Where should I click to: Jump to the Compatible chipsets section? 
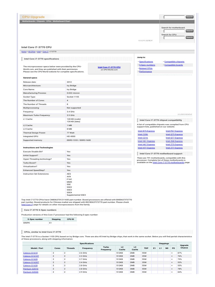click(x=174, y=62)
